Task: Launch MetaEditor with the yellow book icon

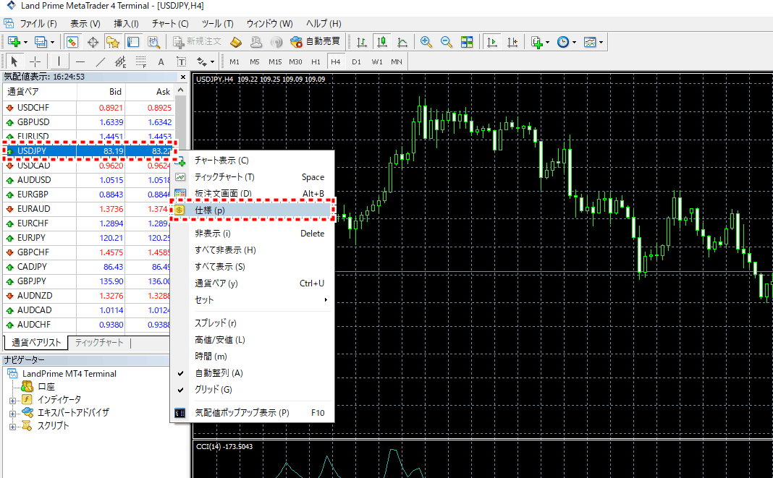Action: 236,42
